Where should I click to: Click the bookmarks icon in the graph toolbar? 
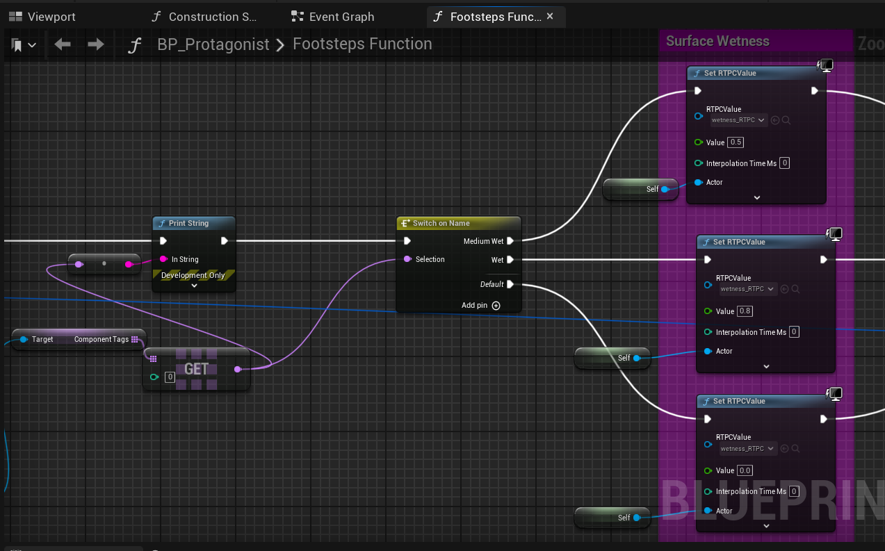pyautogui.click(x=18, y=45)
